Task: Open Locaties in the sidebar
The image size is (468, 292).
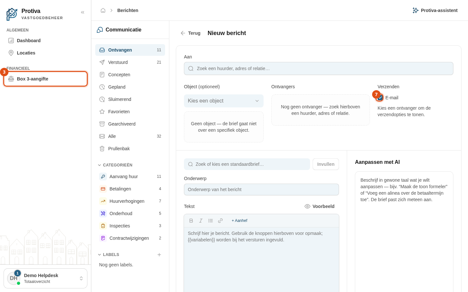Action: [45, 53]
